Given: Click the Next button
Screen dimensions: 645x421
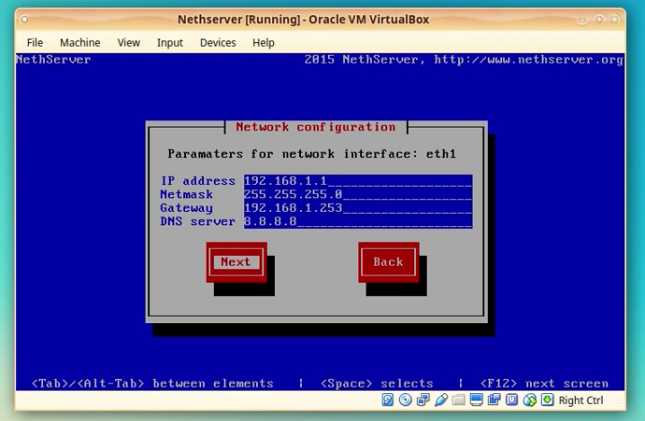Looking at the screenshot, I should tap(236, 262).
